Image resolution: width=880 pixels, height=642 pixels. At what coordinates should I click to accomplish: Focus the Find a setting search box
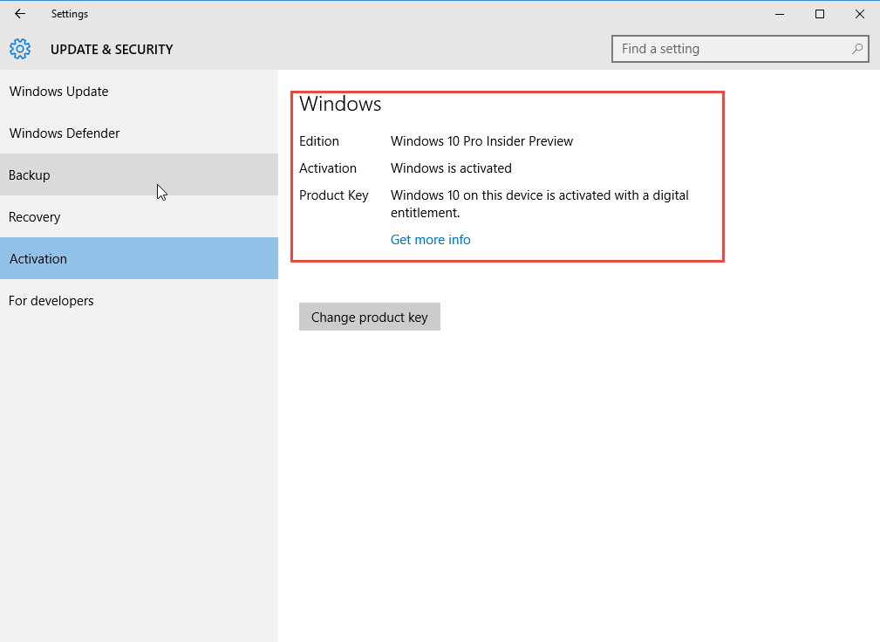pos(740,49)
